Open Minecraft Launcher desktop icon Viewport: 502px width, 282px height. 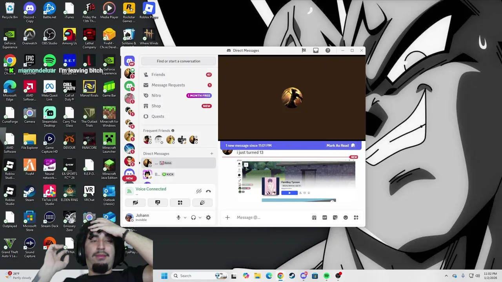click(x=109, y=143)
